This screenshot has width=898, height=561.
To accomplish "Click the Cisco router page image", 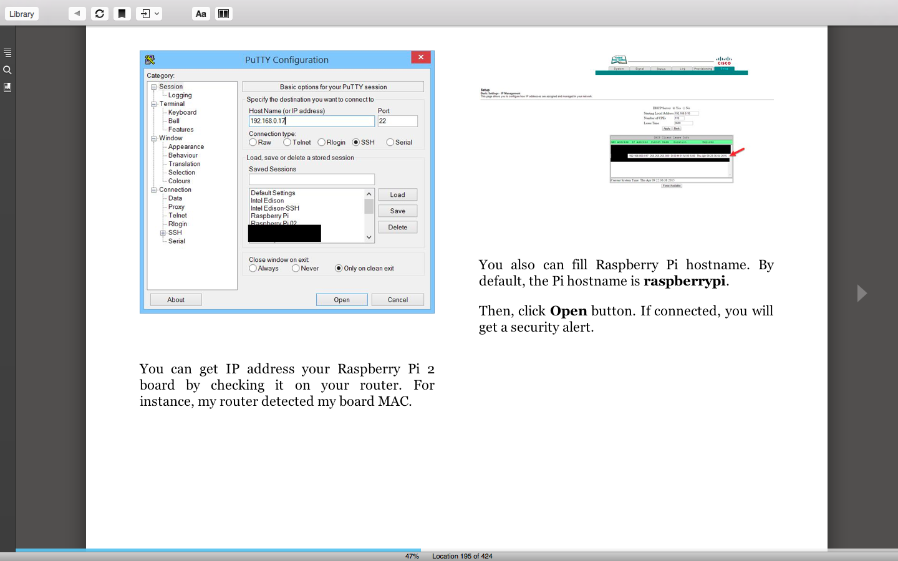I will pos(626,121).
